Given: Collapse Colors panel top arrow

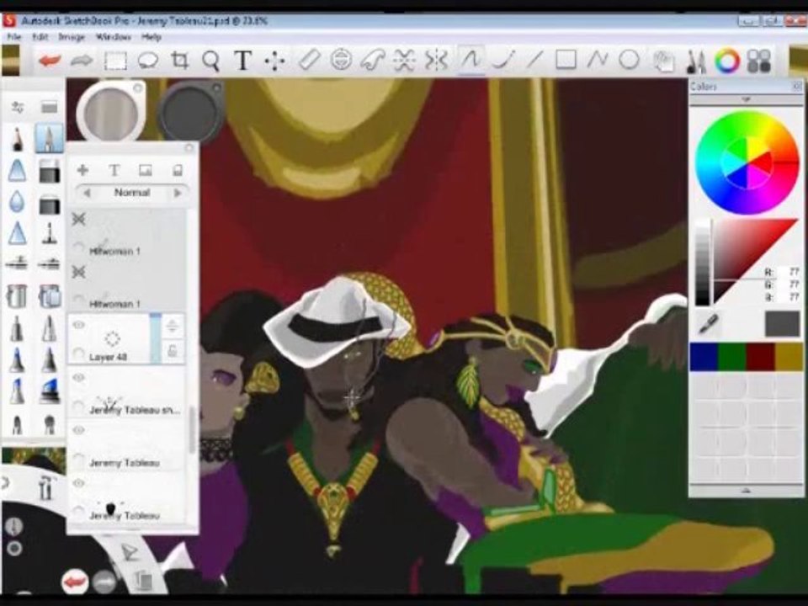Looking at the screenshot, I should pos(747,99).
